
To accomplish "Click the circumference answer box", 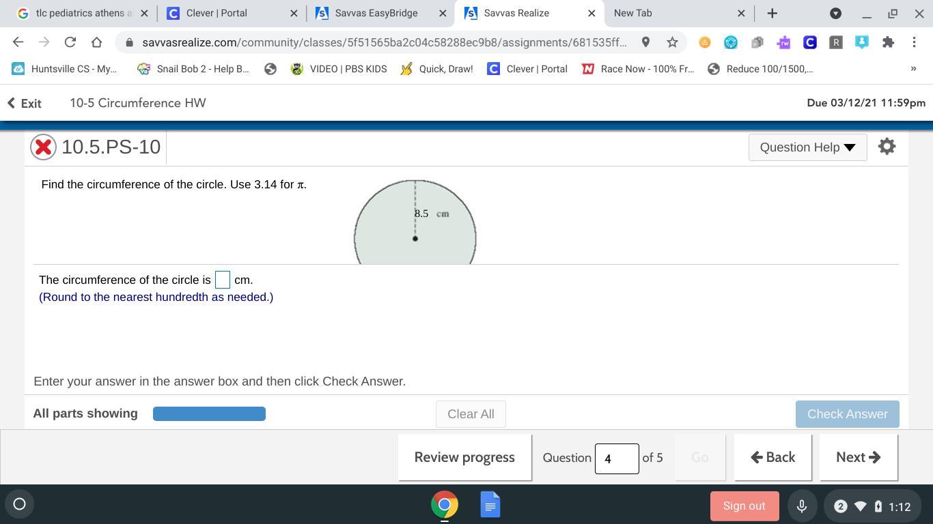I will (x=223, y=280).
